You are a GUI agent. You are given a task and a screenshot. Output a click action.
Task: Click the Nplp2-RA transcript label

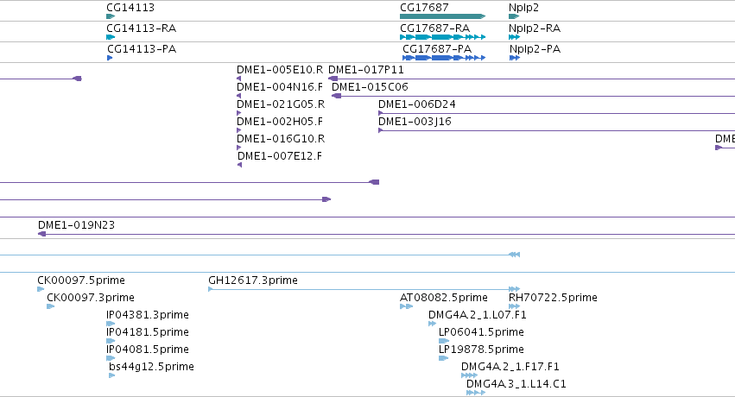pos(535,28)
